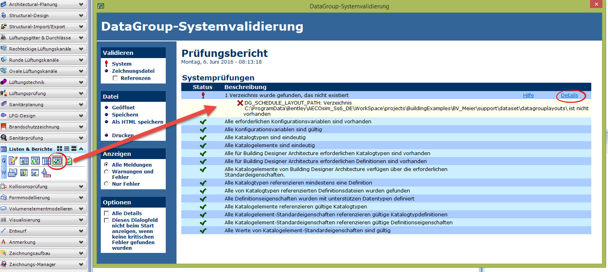
Task: Click row 'Alle Konfigurationsvariablen sind gültig'
Action: click(x=386, y=129)
